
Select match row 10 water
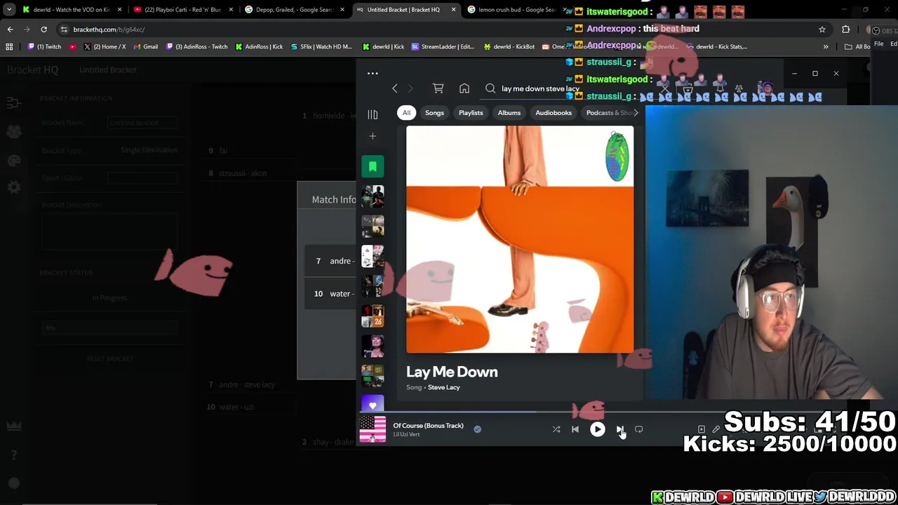330,294
